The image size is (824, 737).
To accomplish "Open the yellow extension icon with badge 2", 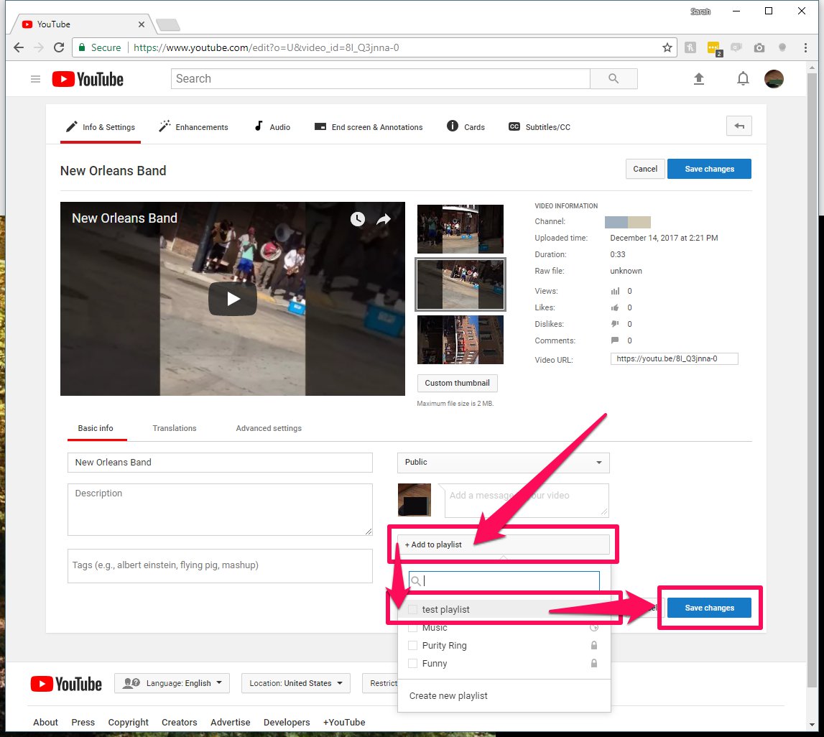I will point(714,48).
